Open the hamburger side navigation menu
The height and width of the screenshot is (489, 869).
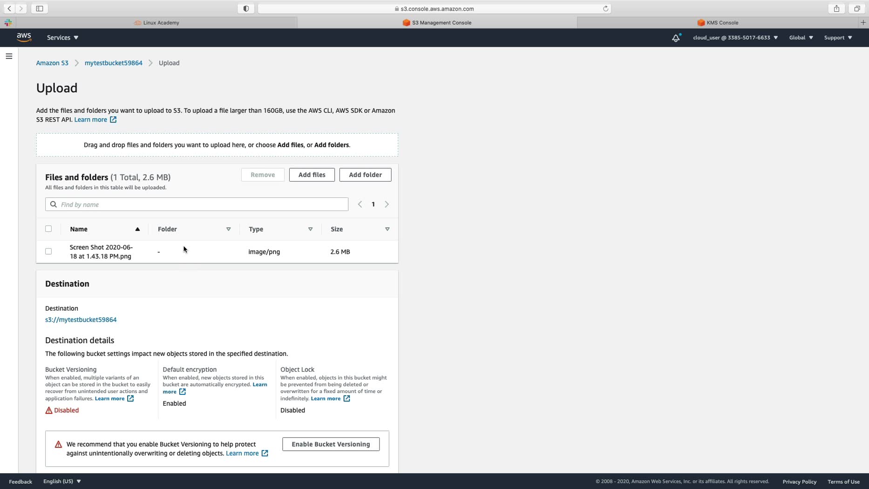[x=9, y=56]
